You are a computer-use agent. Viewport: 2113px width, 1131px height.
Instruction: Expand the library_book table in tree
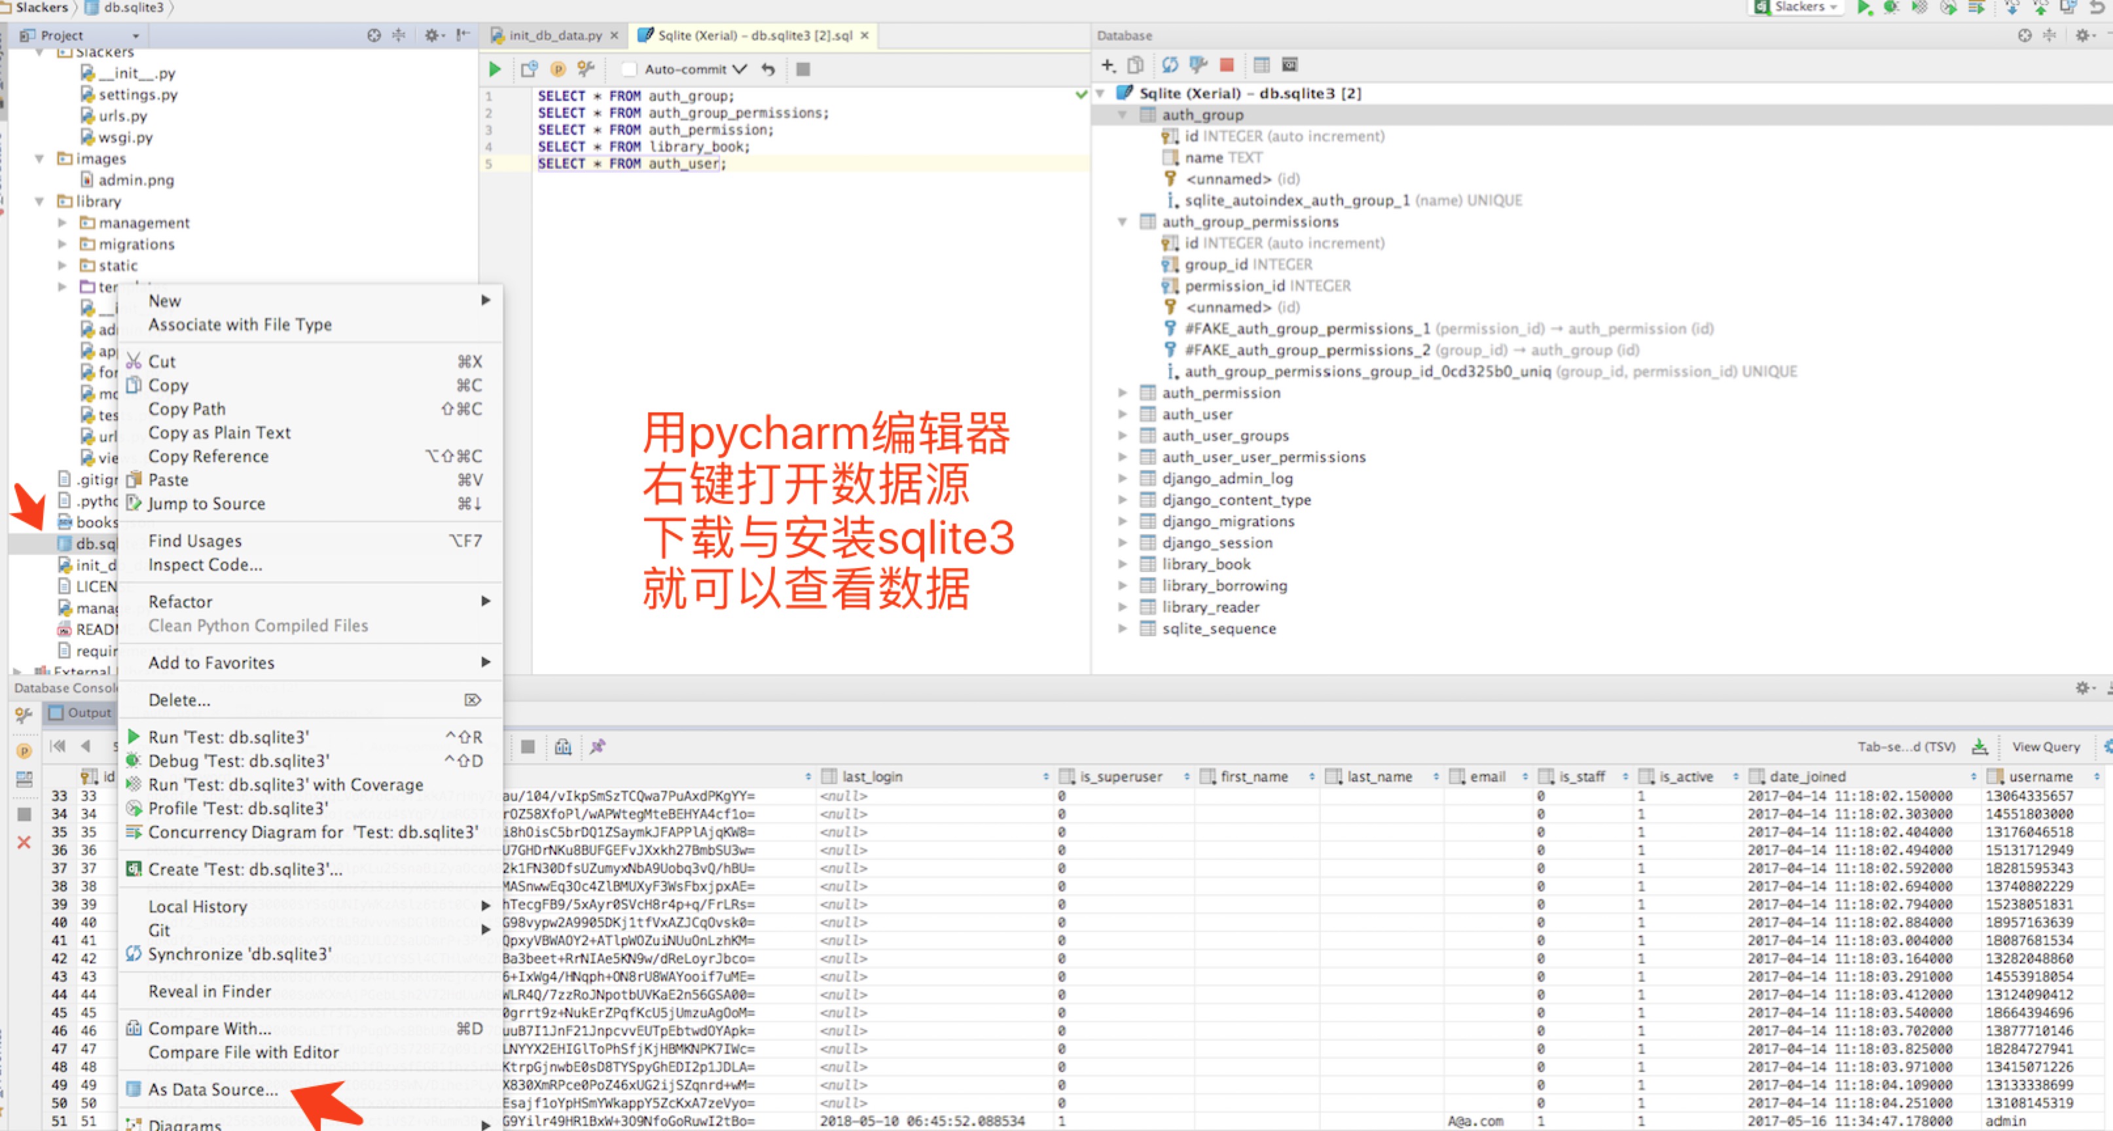coord(1123,564)
